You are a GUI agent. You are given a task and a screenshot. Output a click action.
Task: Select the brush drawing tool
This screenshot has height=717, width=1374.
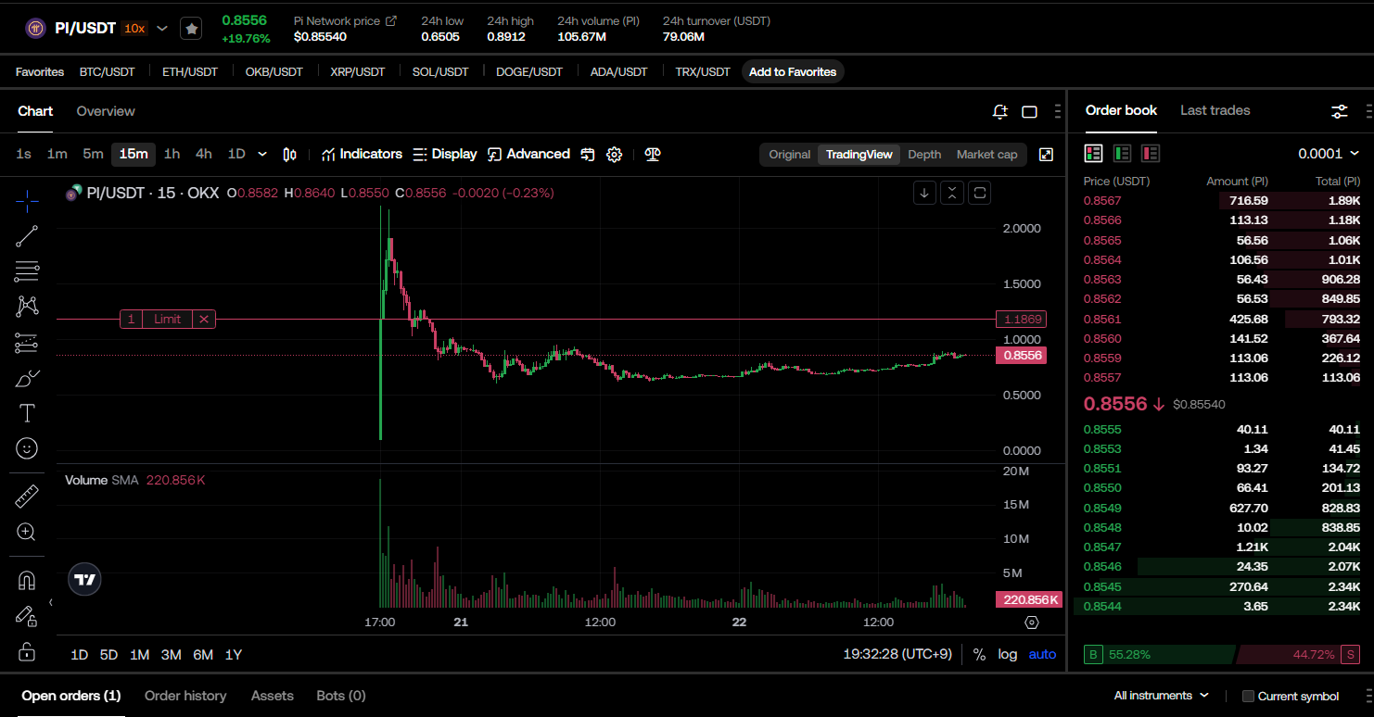(27, 378)
